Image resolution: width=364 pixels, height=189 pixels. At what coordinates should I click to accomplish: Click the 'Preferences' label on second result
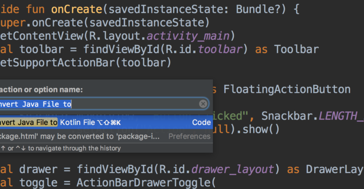[189, 136]
